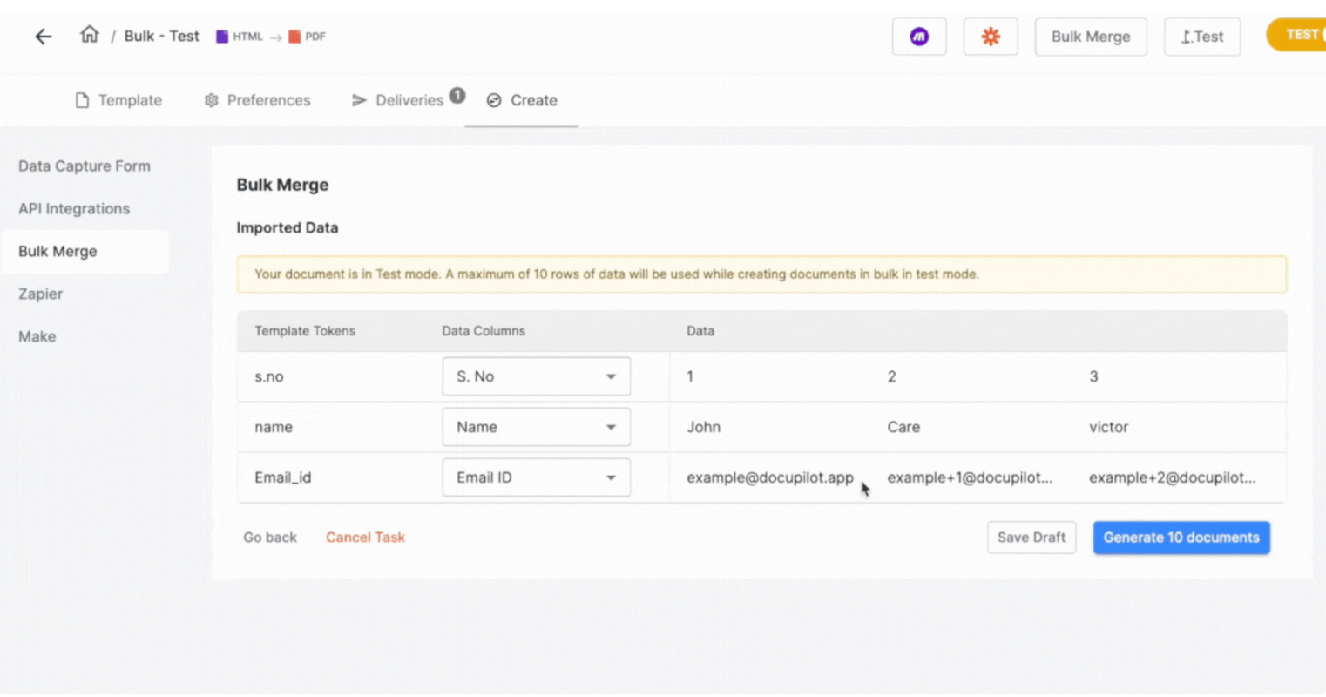Image resolution: width=1326 pixels, height=697 pixels.
Task: Click the example@docupilot.app cell
Action: 770,477
